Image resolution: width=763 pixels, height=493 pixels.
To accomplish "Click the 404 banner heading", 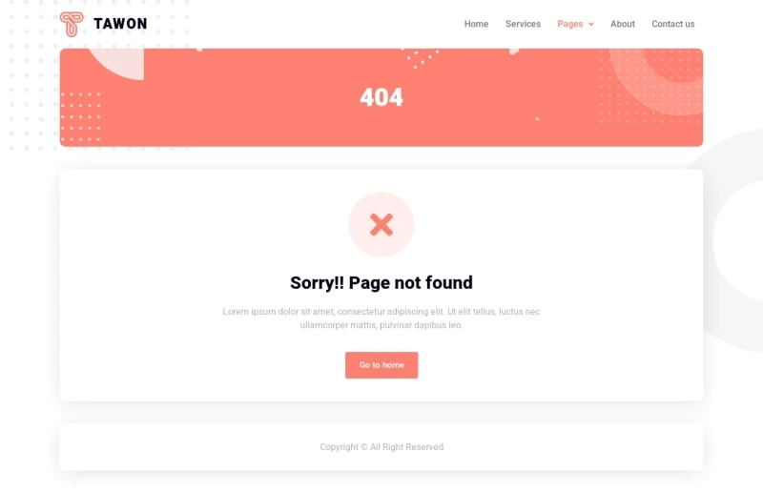I will (x=381, y=97).
